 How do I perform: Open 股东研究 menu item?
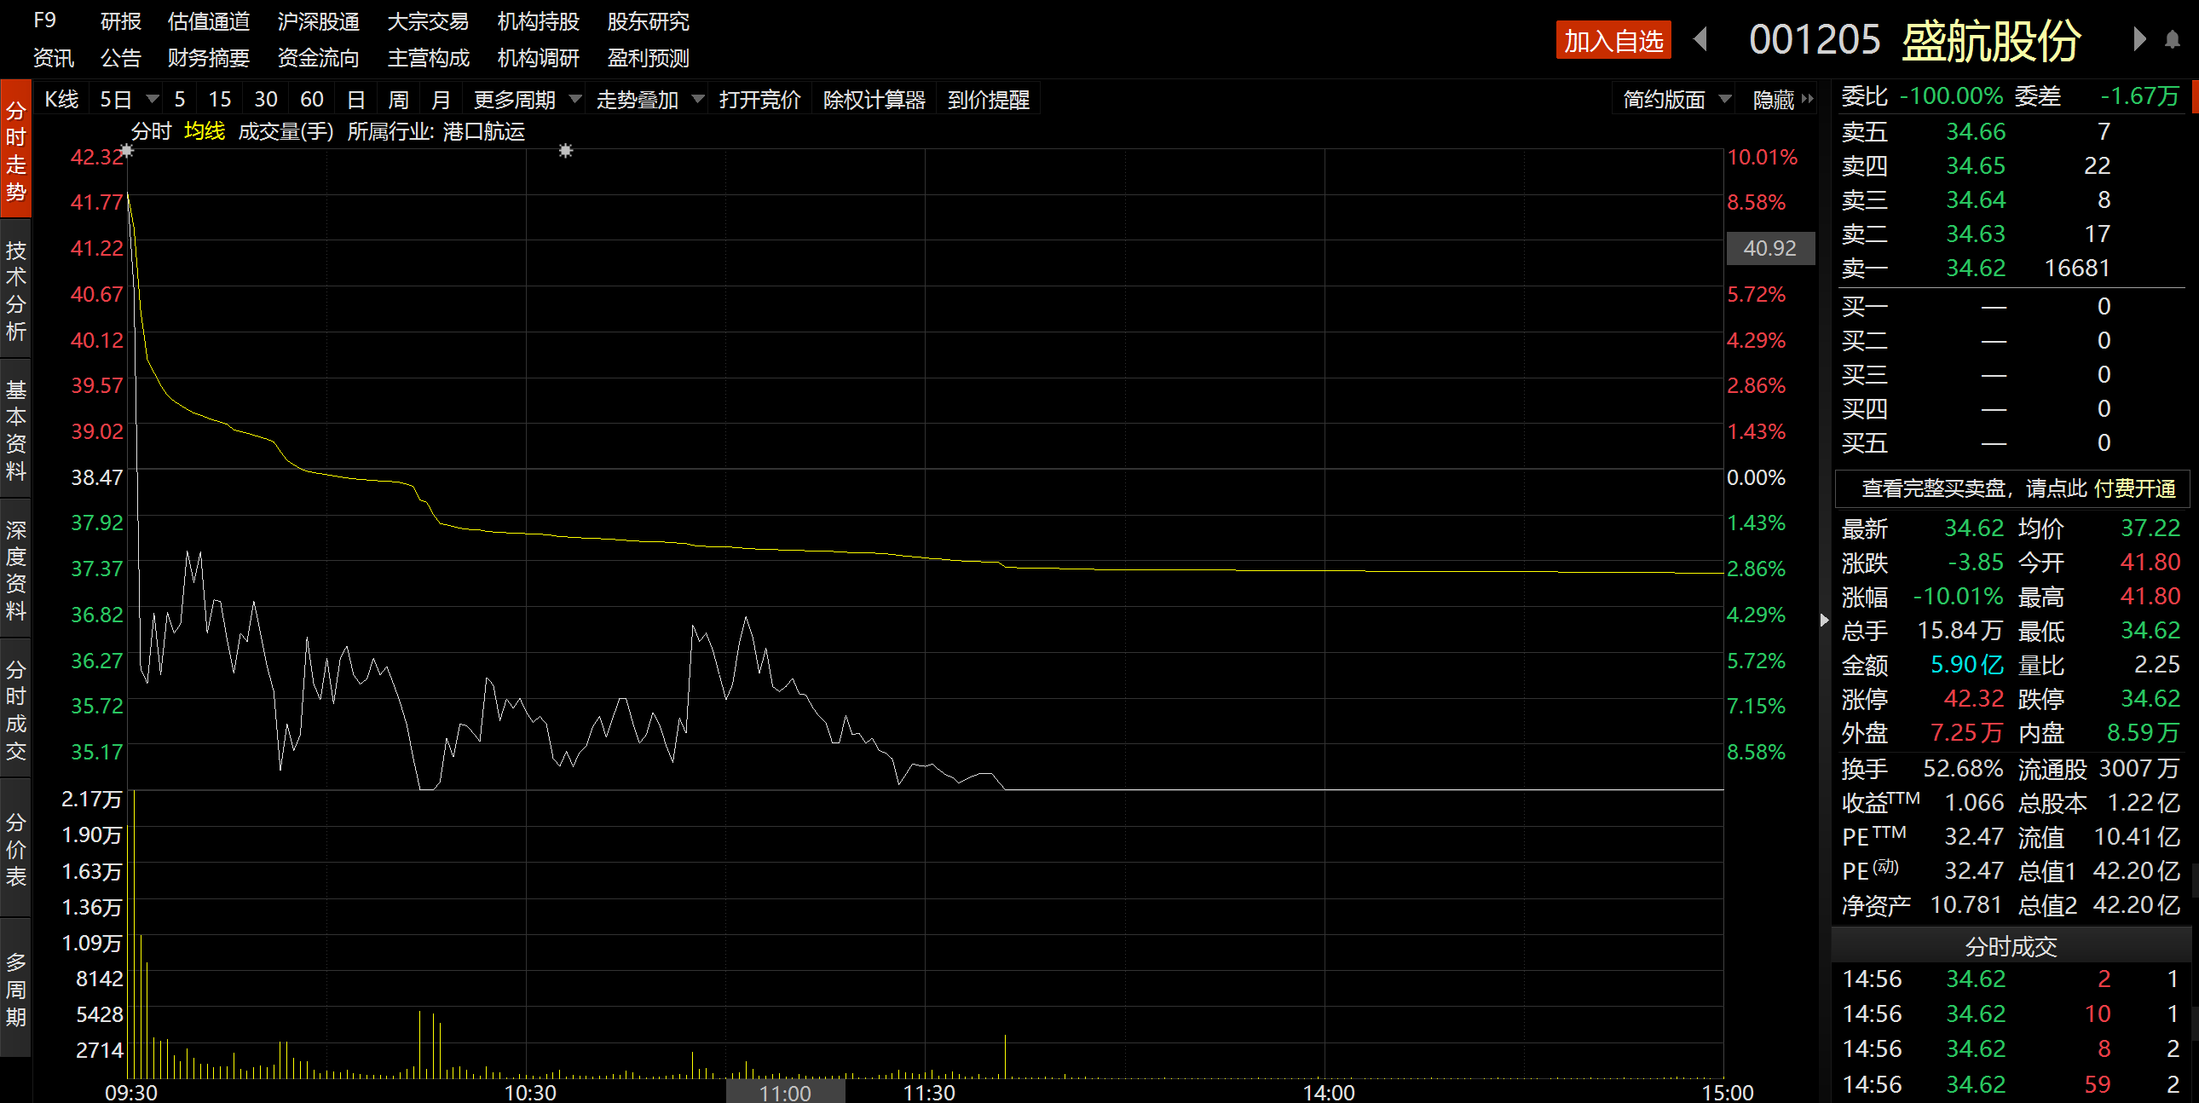pos(648,21)
